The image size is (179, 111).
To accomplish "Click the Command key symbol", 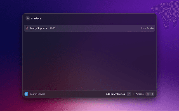I will [147, 94].
